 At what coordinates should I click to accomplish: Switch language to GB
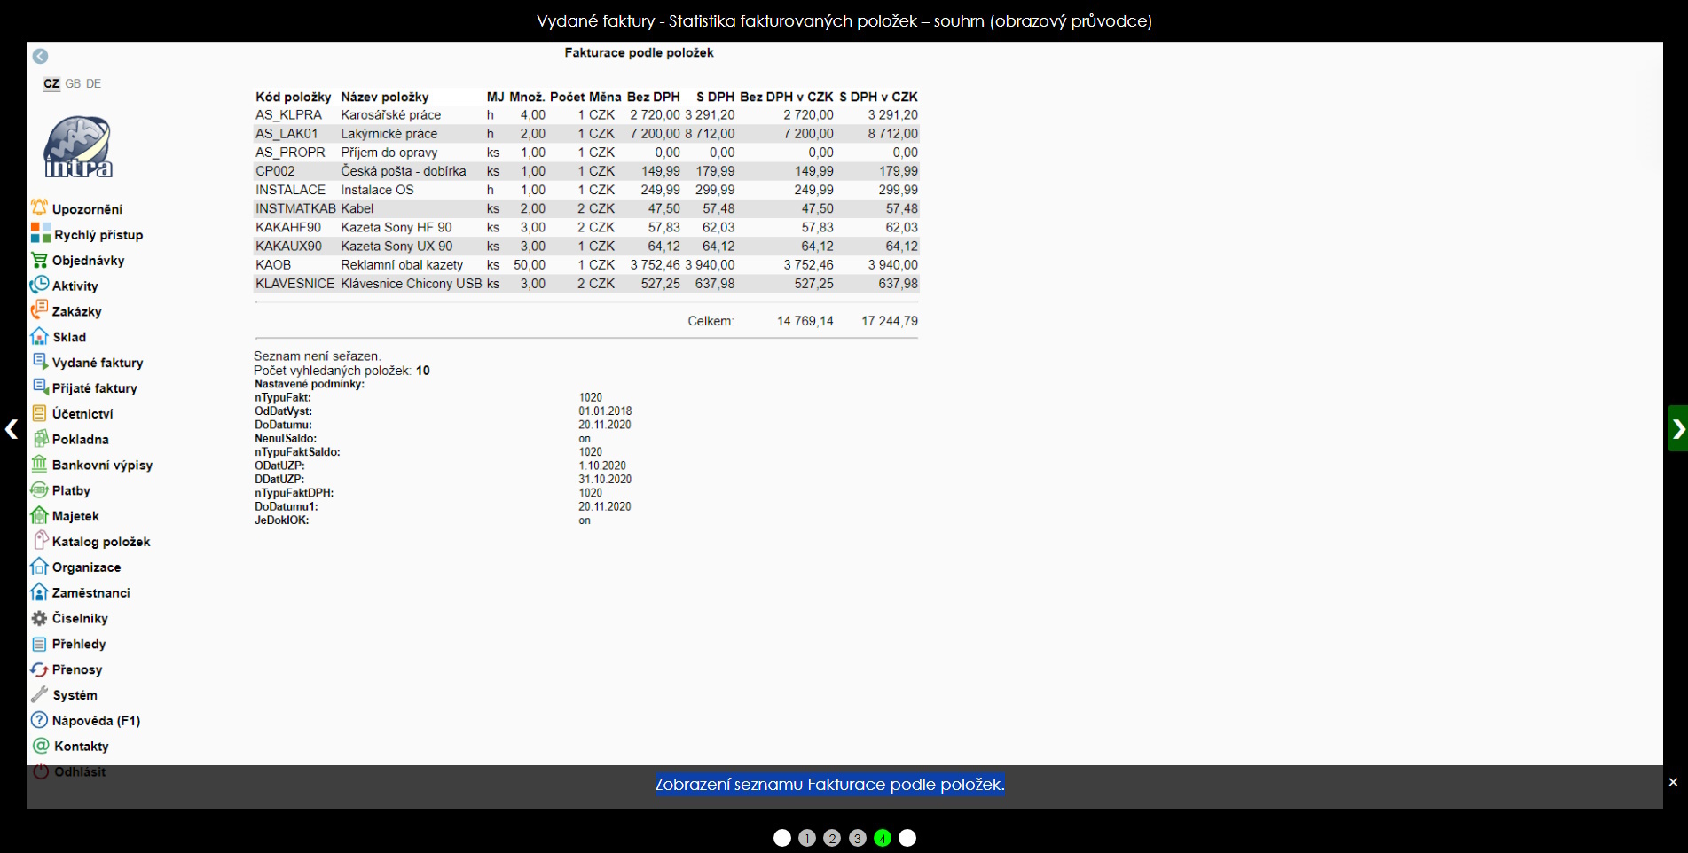pyautogui.click(x=73, y=83)
